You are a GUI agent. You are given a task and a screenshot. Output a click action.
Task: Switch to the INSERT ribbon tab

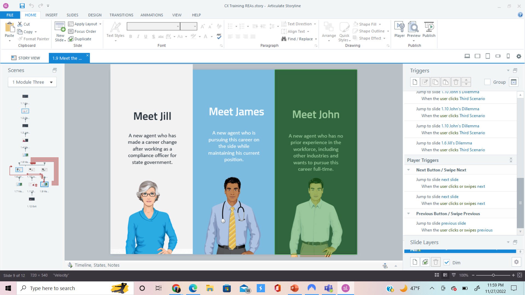[x=51, y=15]
